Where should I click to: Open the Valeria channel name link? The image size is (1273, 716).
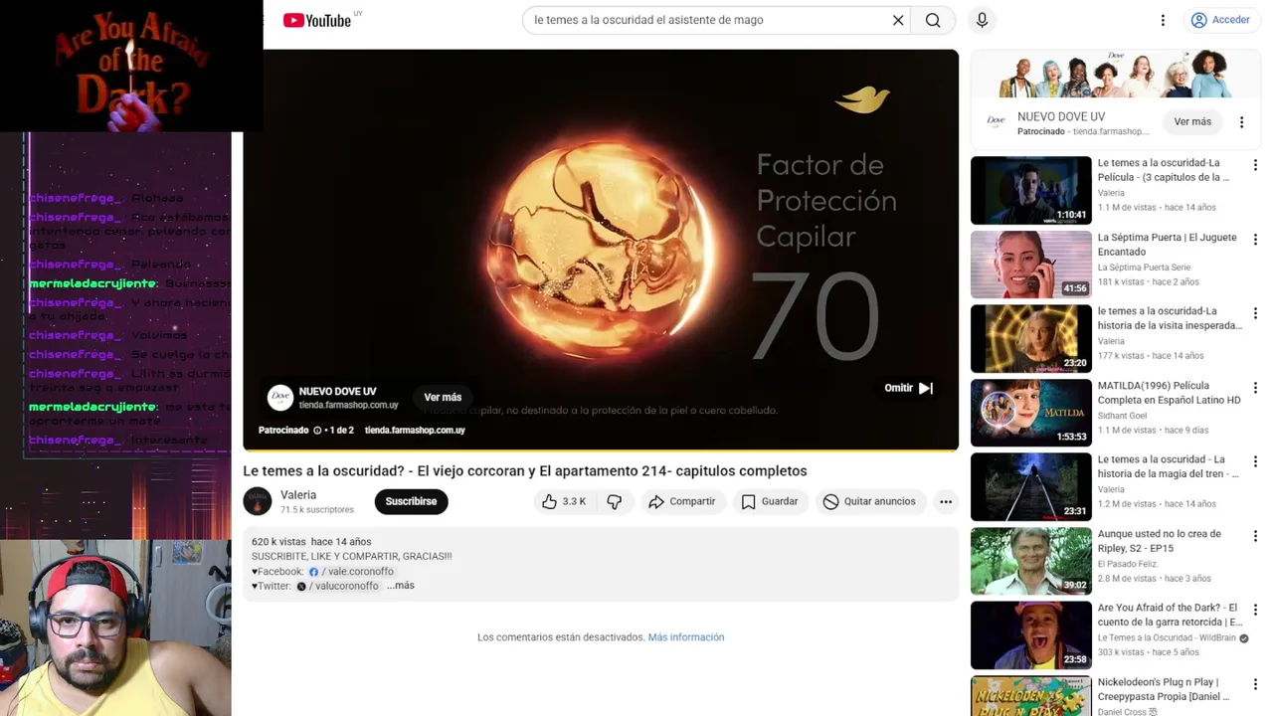pos(298,495)
